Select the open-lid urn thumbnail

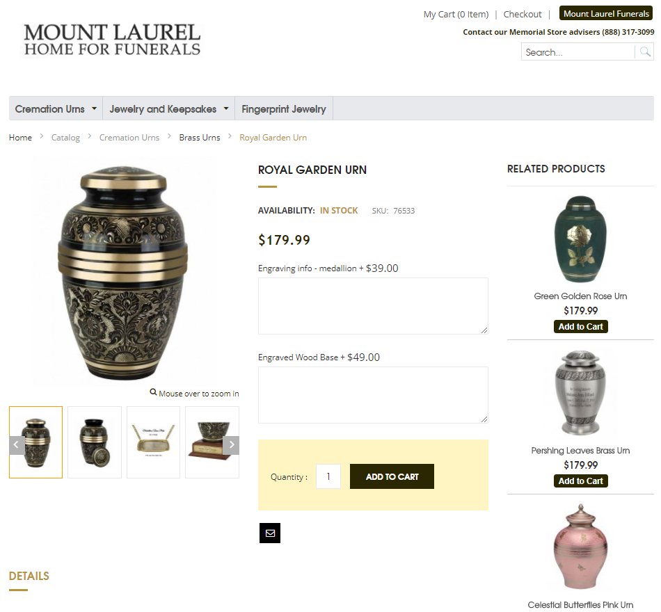pos(95,442)
